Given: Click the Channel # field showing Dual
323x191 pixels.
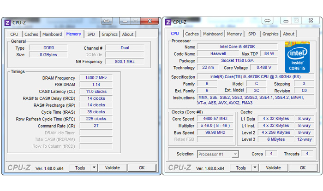Looking at the screenshot, I should point(125,48).
